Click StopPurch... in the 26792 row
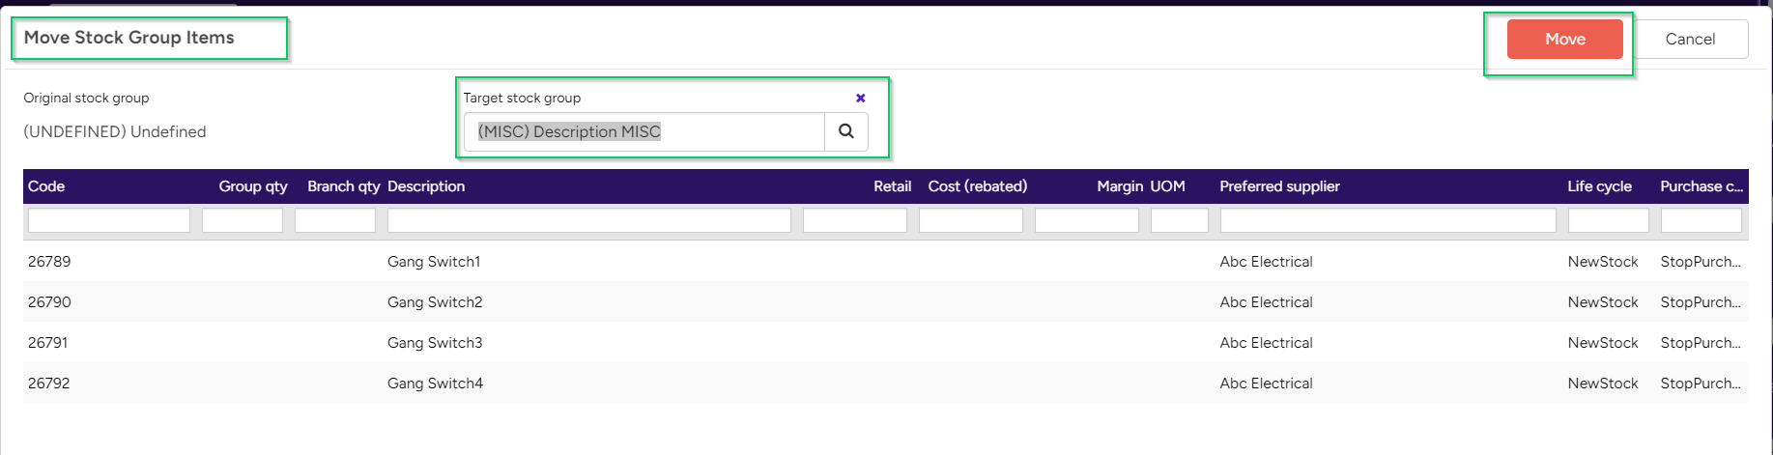Screen dimensions: 1773x455 click(1701, 384)
